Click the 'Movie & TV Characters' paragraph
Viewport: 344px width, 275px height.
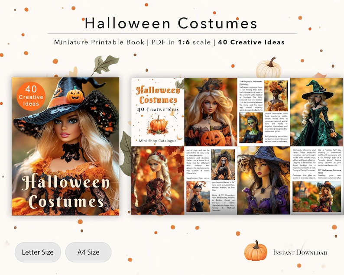click(x=223, y=203)
